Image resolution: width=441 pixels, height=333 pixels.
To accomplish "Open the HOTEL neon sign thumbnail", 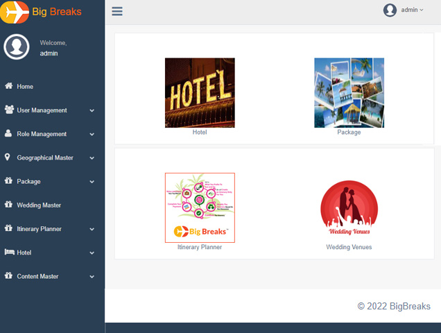I will click(200, 92).
